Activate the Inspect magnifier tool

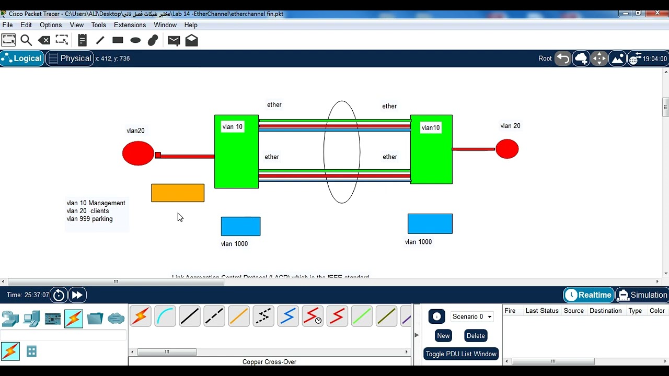[x=26, y=40]
